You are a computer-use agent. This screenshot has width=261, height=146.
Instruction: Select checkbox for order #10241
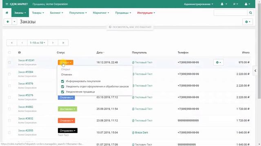(x=9, y=62)
